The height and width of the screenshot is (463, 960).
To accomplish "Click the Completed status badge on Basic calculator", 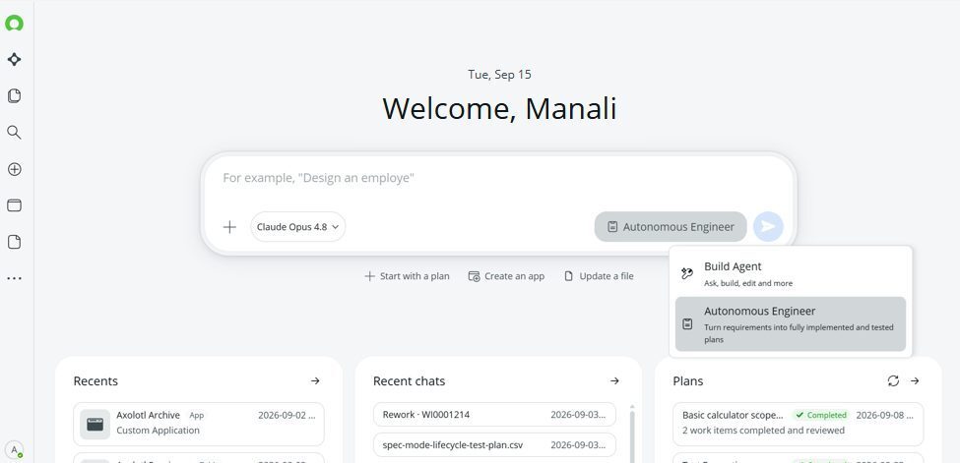I will coord(821,415).
